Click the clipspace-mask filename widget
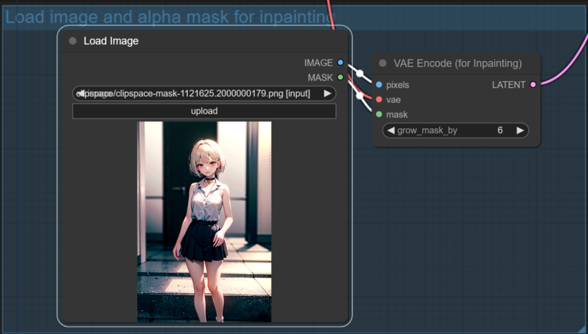588x334 pixels. pyautogui.click(x=201, y=93)
